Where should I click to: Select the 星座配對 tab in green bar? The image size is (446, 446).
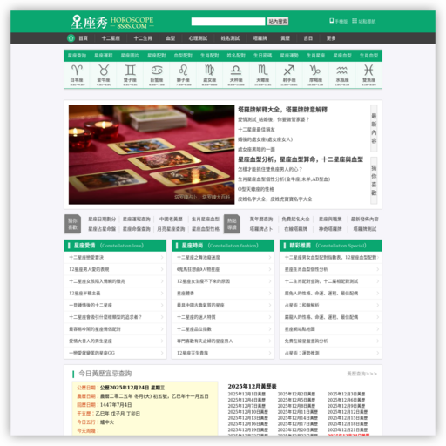[x=157, y=56]
